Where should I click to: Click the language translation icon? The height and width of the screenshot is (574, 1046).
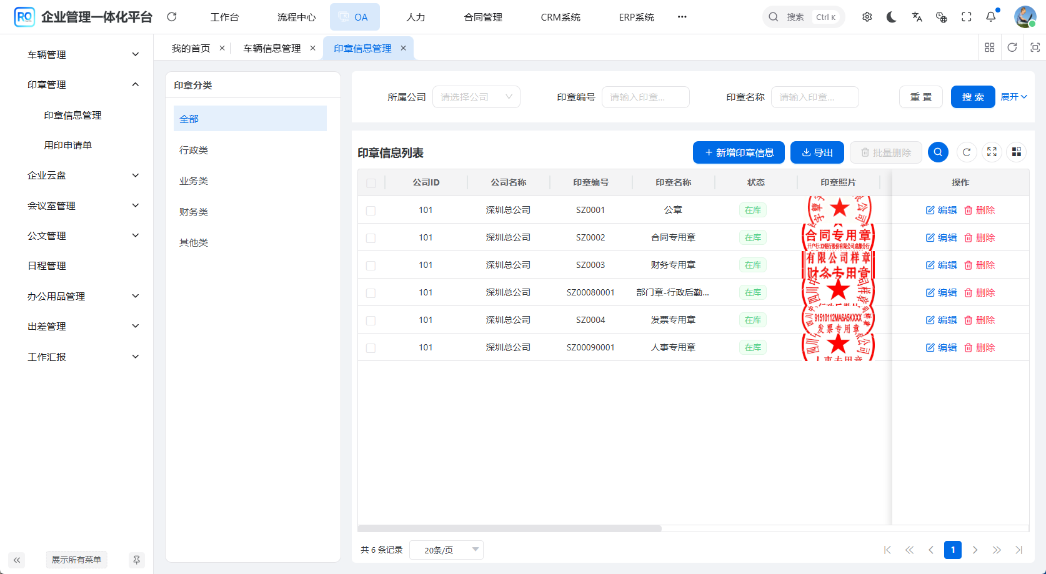coord(917,17)
